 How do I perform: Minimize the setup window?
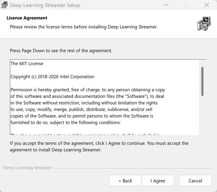(x=166, y=5)
